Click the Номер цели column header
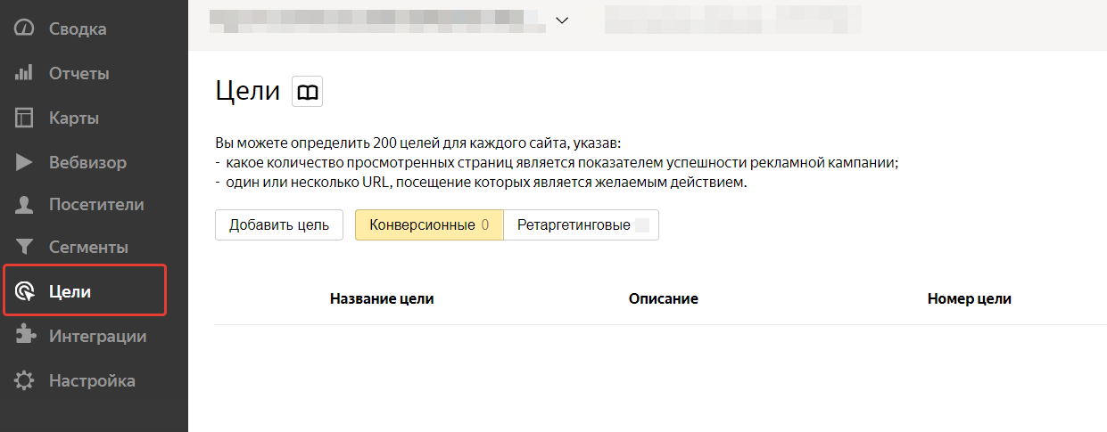Viewport: 1107px width, 432px height. click(x=969, y=299)
